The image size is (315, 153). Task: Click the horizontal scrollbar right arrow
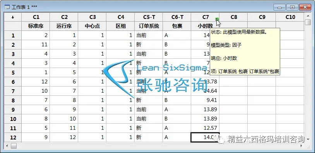[301, 146]
